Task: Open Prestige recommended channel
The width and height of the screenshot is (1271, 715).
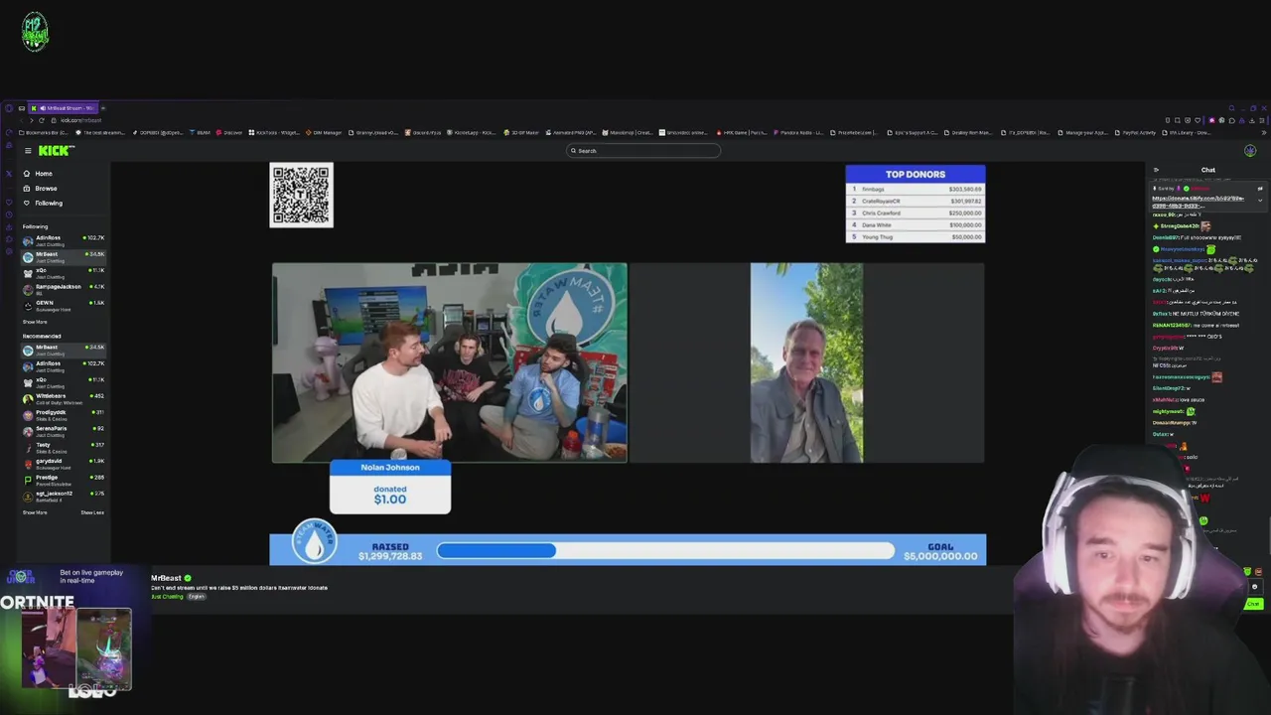Action: click(64, 479)
